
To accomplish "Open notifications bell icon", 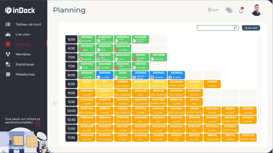I will click(241, 10).
